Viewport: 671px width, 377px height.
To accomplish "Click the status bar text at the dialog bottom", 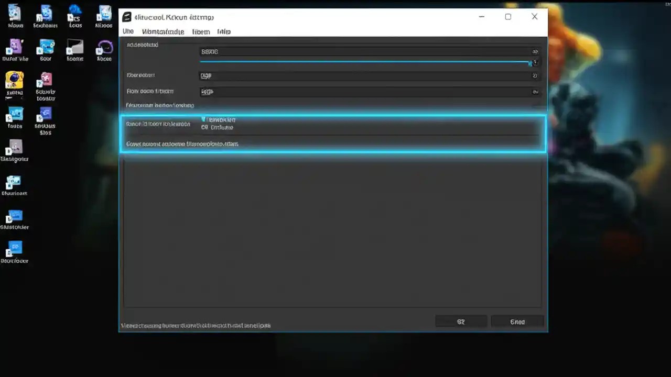I will point(196,325).
